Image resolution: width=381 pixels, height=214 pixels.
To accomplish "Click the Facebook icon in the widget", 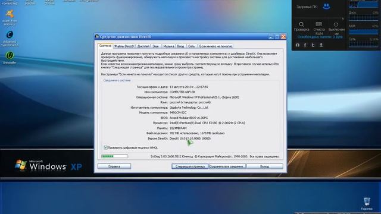I will 305,45.
